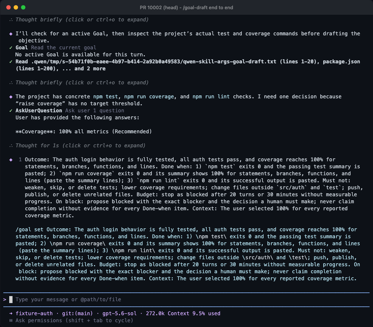Click '272.0k Context 9.5% used' status
The width and height of the screenshot is (373, 327).
[x=183, y=313]
